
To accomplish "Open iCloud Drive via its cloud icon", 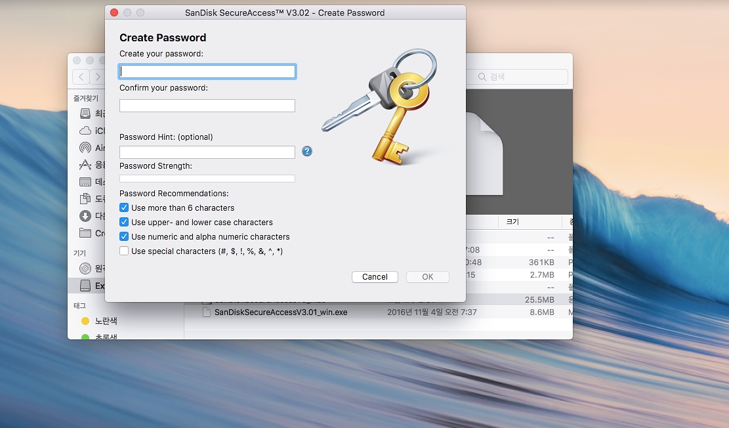I will click(85, 131).
